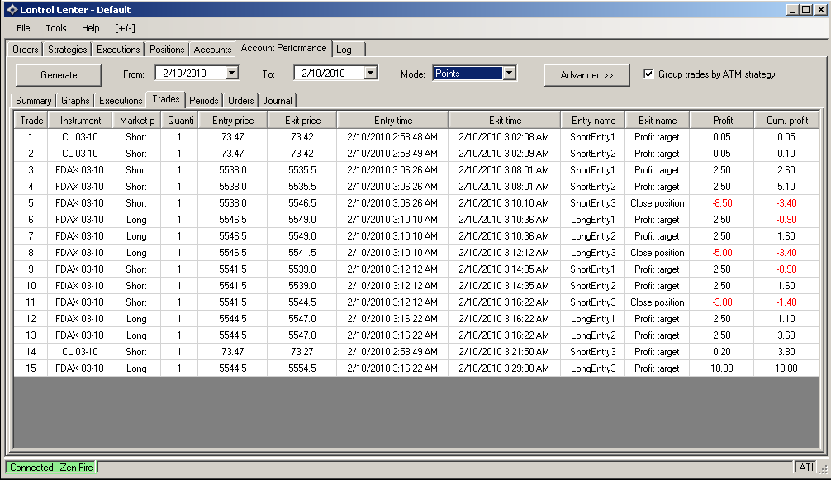Click the Quanti column header
The width and height of the screenshot is (831, 480).
coord(179,121)
